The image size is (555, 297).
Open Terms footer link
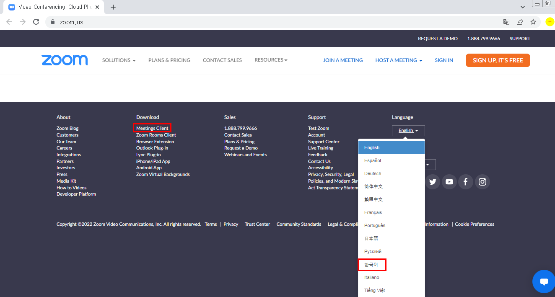[x=211, y=224]
